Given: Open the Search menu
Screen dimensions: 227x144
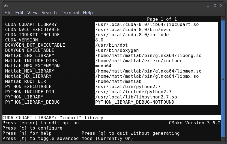Looking at the screenshot, I should click(x=49, y=13).
